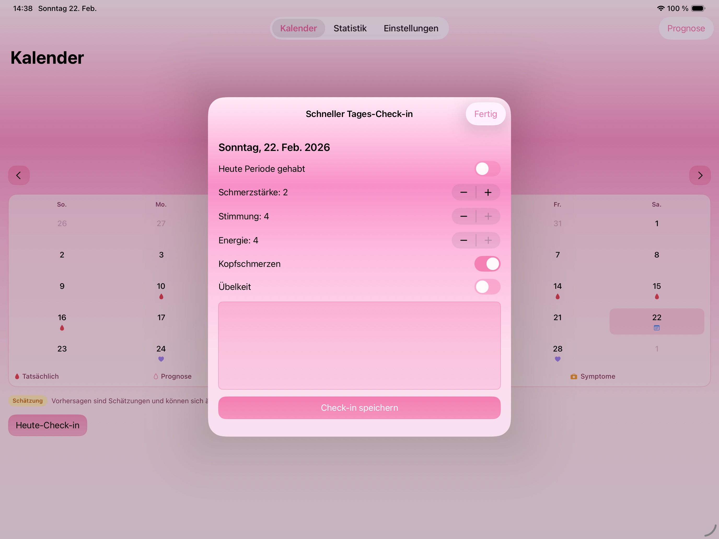Turn on the Übelkeit switch

[487, 287]
